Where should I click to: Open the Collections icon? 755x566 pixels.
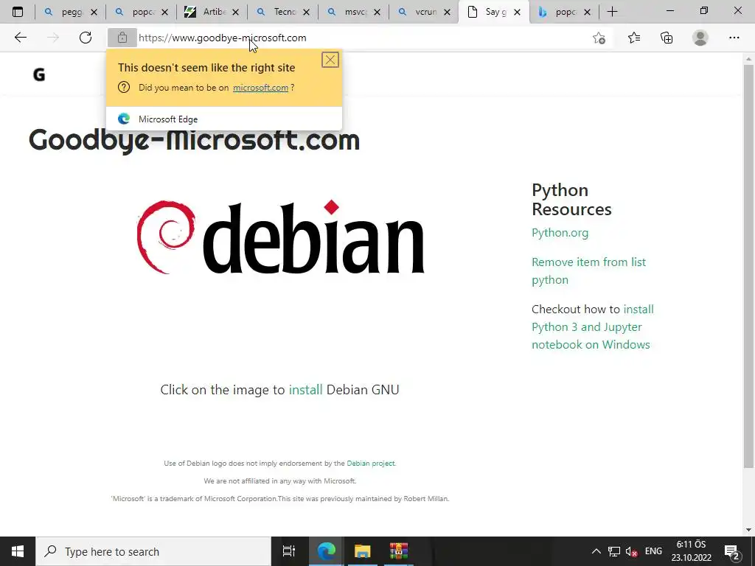pos(667,38)
